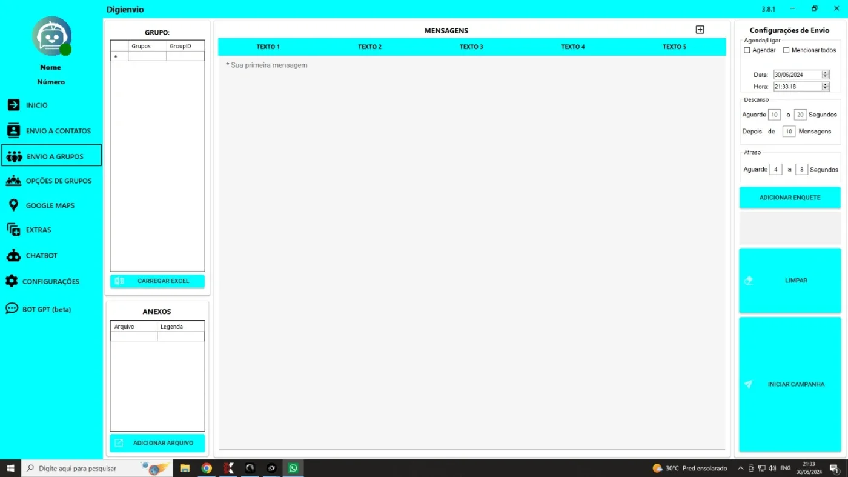Open Google Chrome from taskbar

[207, 469]
